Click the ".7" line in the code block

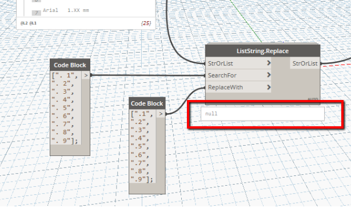139,163
